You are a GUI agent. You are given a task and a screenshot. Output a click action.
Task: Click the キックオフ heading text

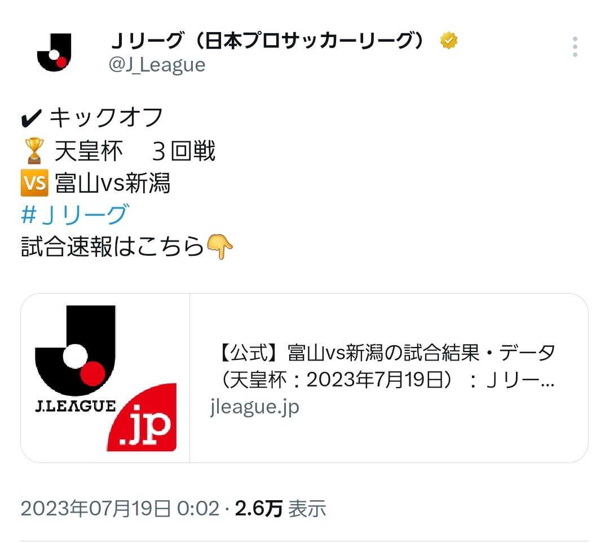[x=106, y=118]
